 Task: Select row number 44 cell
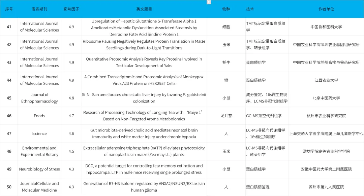coord(9,80)
